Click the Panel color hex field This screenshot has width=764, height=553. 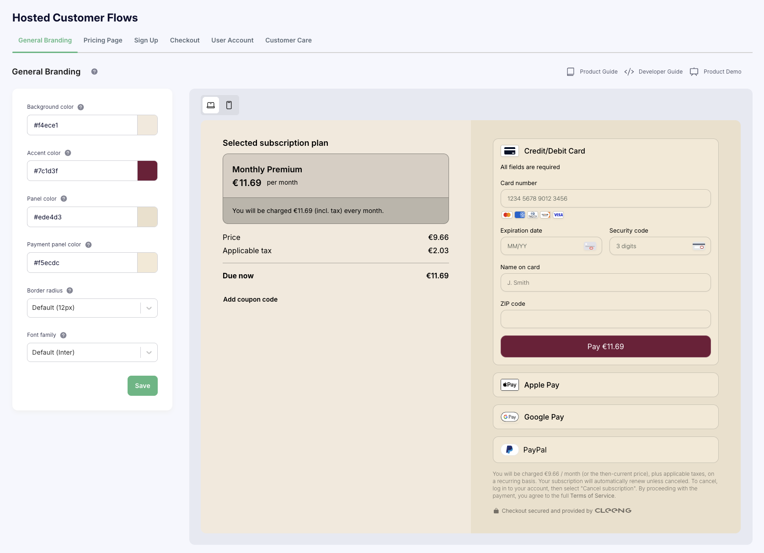pyautogui.click(x=82, y=217)
